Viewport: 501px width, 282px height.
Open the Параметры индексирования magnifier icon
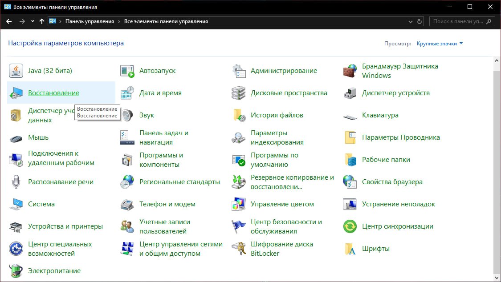click(239, 137)
